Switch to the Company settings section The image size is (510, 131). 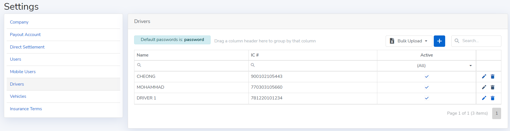coord(19,22)
